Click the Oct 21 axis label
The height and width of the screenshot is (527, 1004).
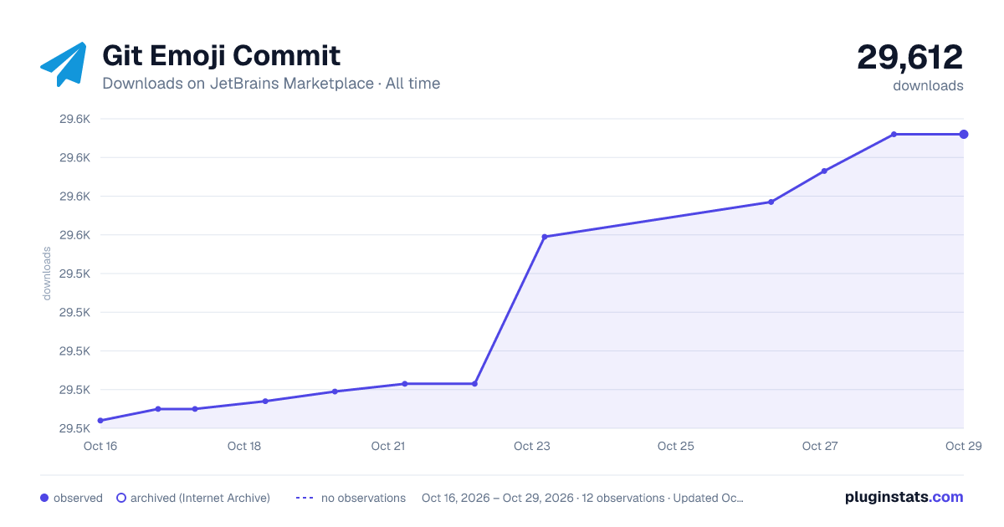[x=388, y=446]
